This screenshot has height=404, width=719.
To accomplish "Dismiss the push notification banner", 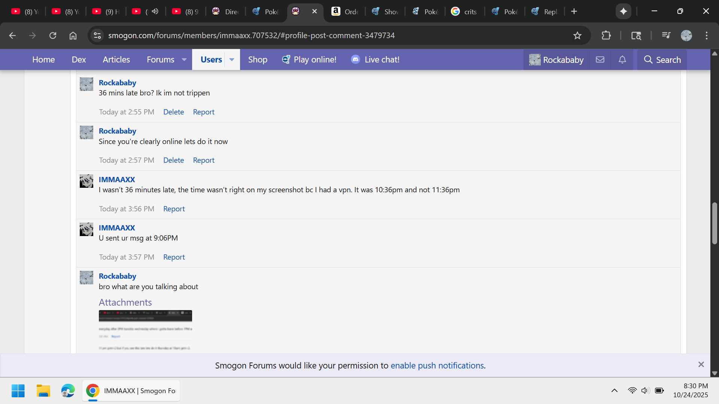I will pos(701,364).
